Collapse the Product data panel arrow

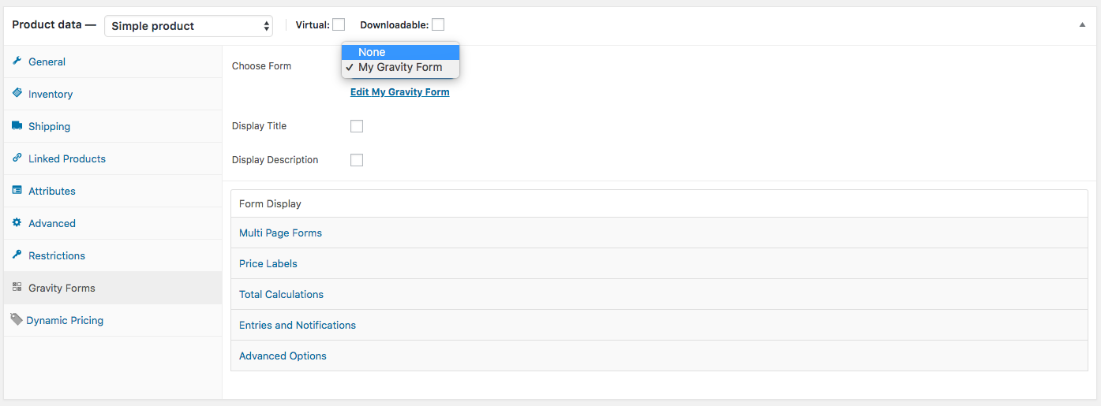(x=1082, y=25)
